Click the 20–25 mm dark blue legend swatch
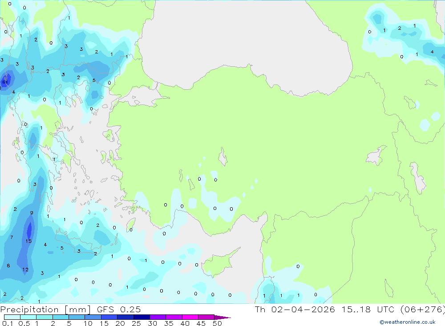The image size is (445, 326). point(125,317)
